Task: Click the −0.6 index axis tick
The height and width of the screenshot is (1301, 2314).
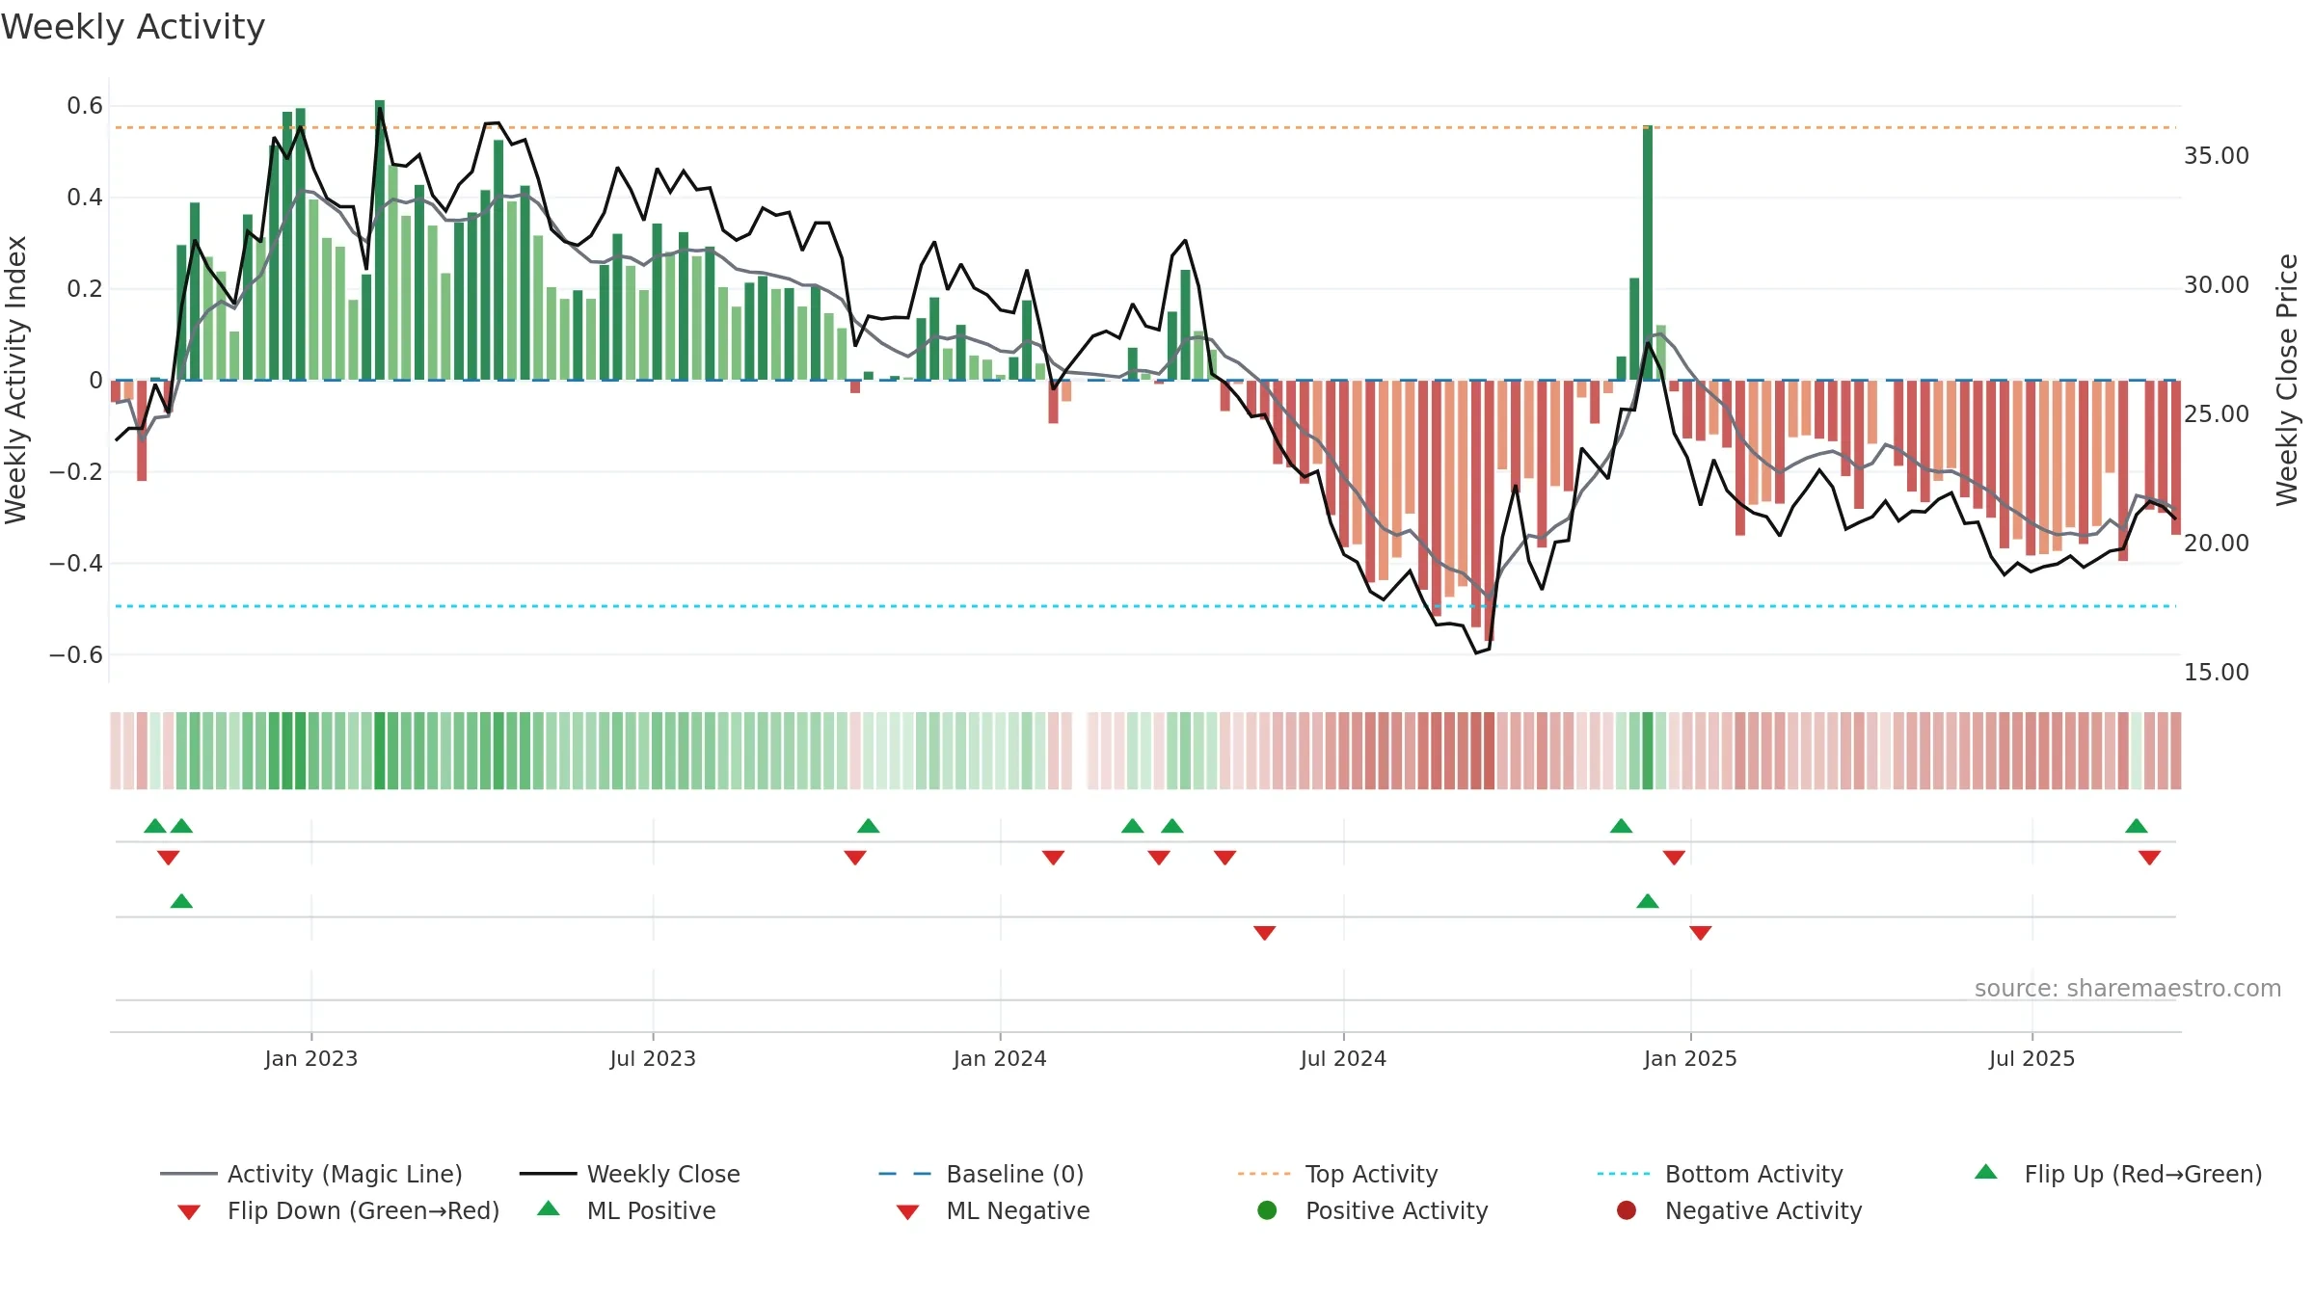Action: [x=76, y=654]
